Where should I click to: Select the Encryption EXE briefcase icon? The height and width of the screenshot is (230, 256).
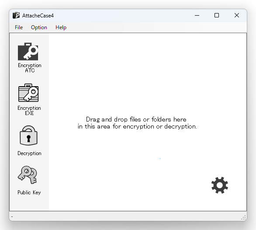28,93
